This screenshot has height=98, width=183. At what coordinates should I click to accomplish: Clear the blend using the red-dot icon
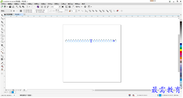point(117,11)
